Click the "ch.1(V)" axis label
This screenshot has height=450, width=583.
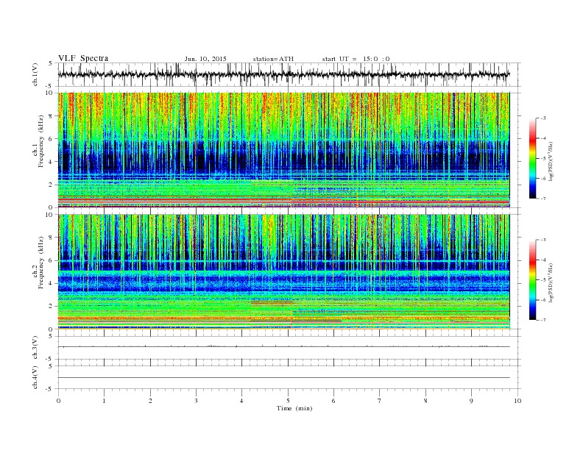click(x=35, y=74)
